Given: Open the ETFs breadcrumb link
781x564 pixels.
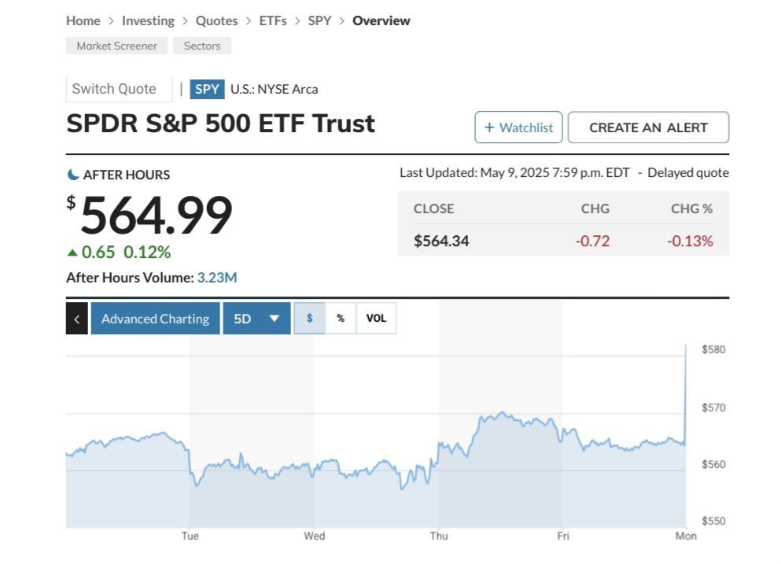Looking at the screenshot, I should pos(273,20).
